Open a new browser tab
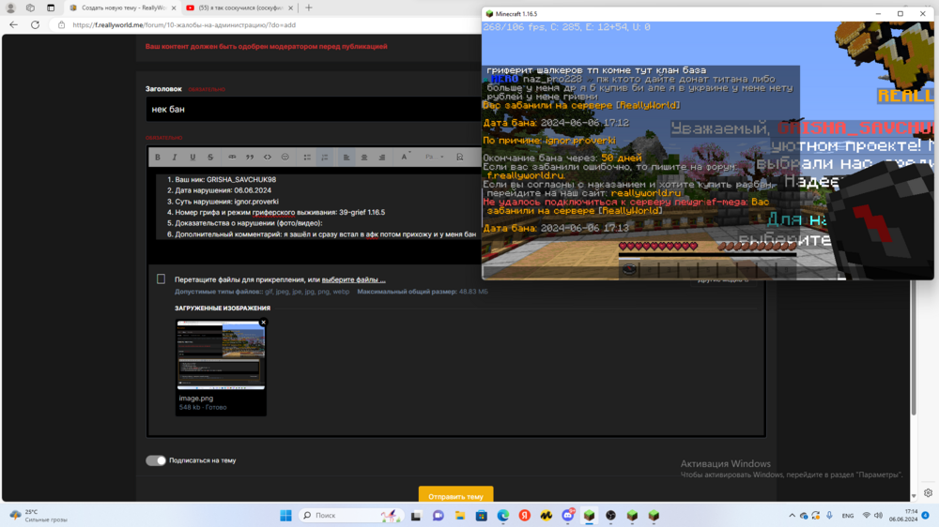The image size is (939, 527). pyautogui.click(x=309, y=8)
